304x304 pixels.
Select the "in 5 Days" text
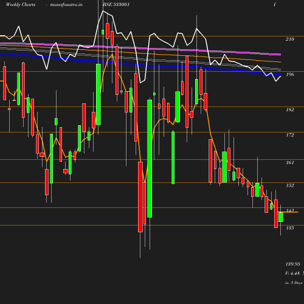click(294, 283)
